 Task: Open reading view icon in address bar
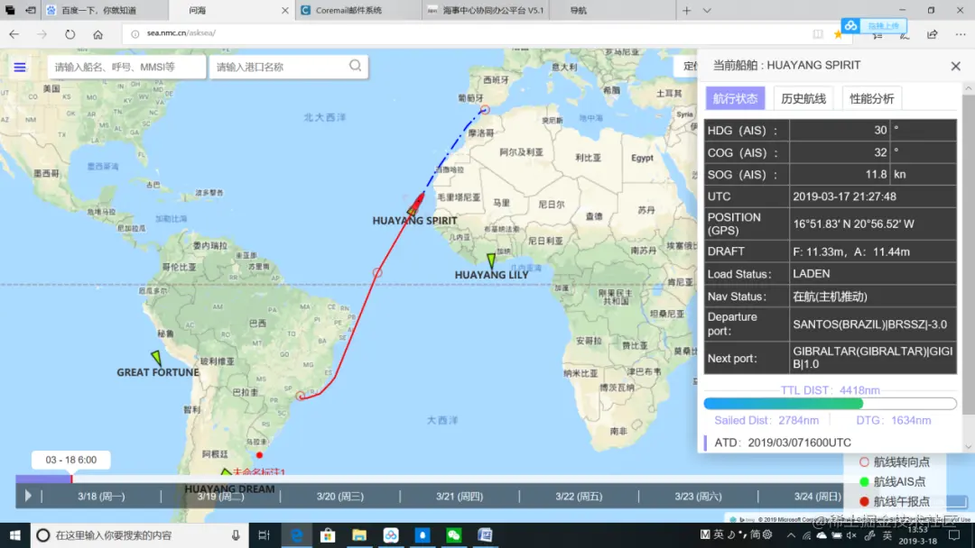(x=818, y=34)
